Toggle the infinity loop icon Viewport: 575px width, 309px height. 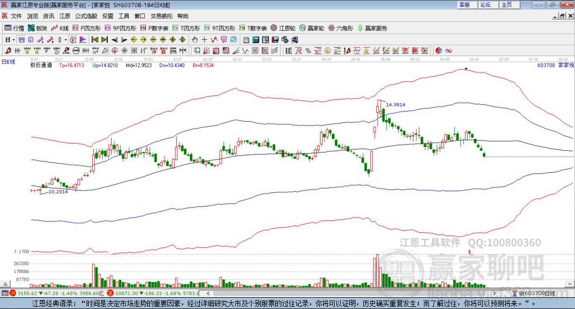point(449,50)
